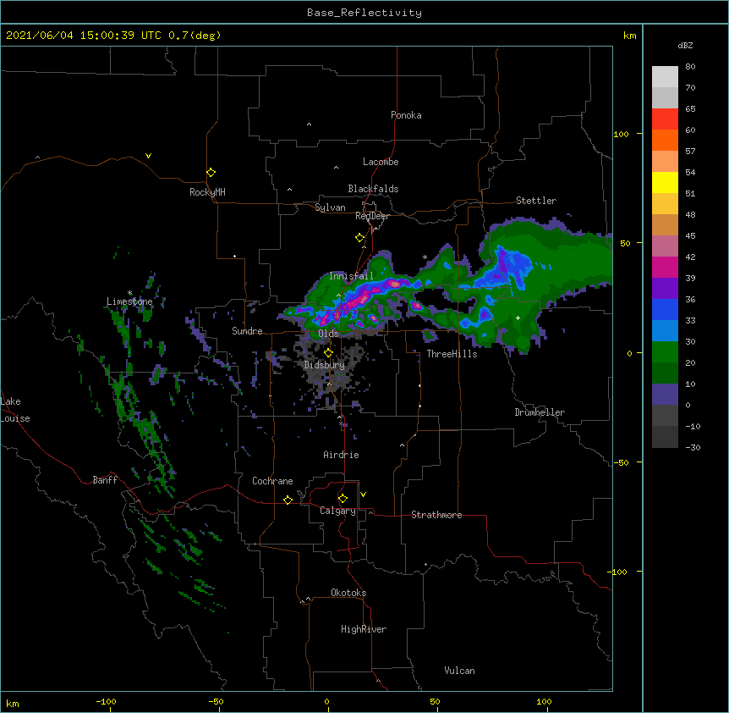Click the RedDeer label
Screen dimensions: 729x713
(x=372, y=216)
